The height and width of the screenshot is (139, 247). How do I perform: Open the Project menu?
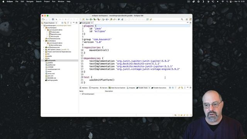[x=47, y=2]
